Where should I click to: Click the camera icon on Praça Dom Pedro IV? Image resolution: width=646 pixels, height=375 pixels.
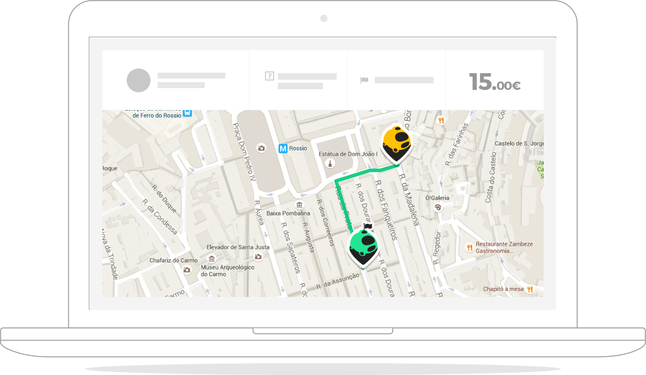click(x=261, y=148)
